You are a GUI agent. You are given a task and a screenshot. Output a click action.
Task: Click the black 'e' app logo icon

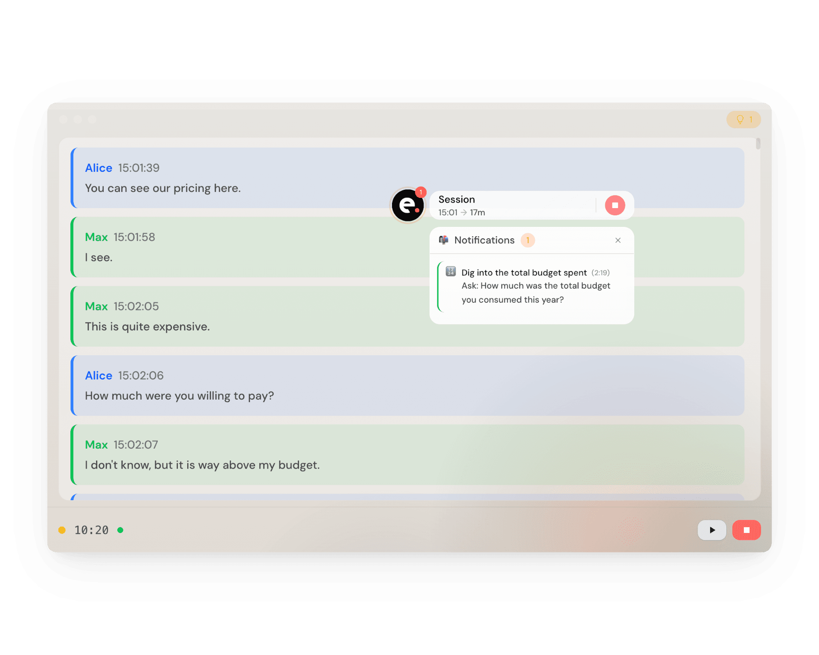407,205
